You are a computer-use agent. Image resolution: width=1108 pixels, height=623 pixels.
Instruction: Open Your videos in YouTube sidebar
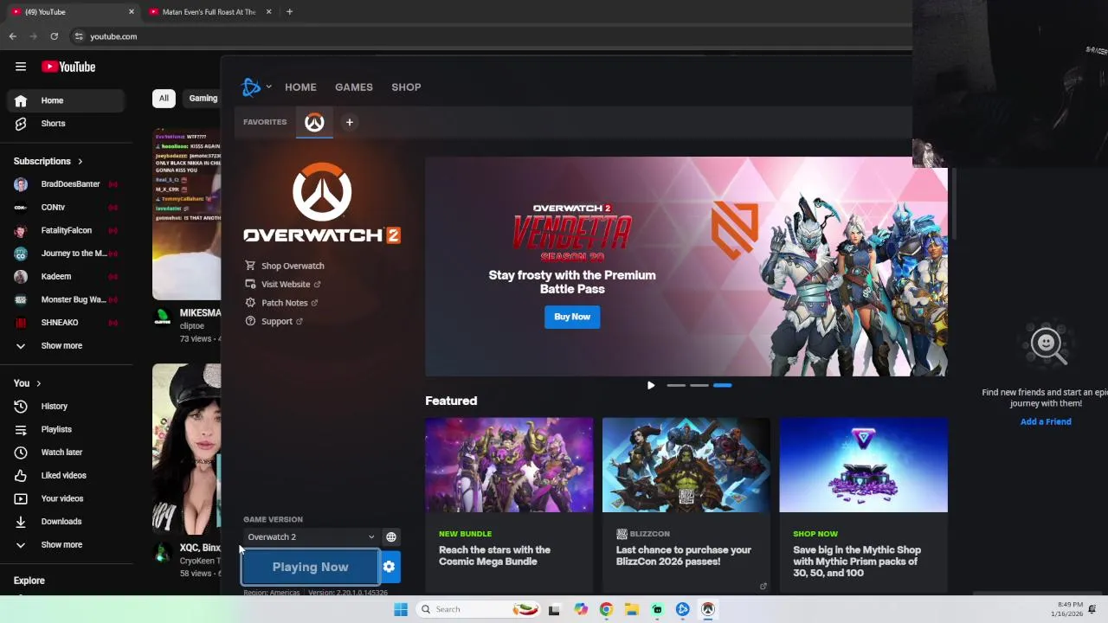[66, 498]
